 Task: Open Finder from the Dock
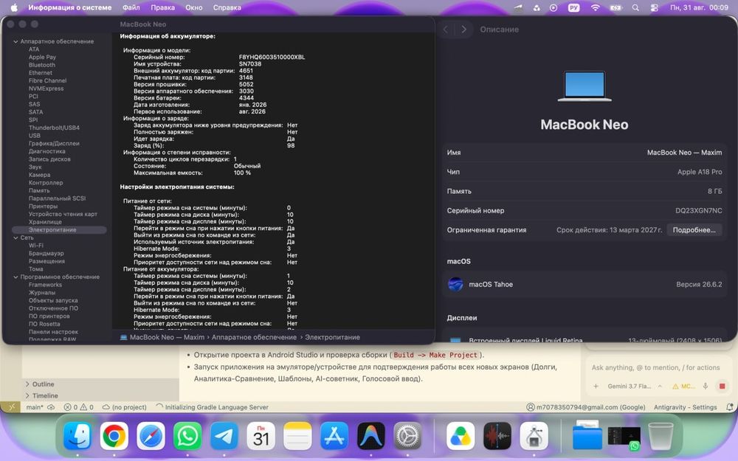point(77,436)
